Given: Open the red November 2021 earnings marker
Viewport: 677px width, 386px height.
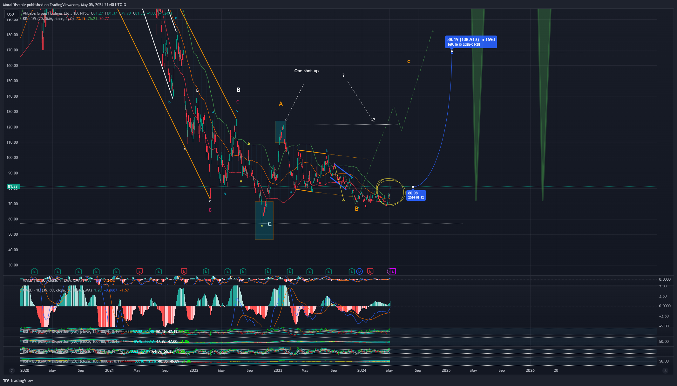Looking at the screenshot, I should (184, 271).
